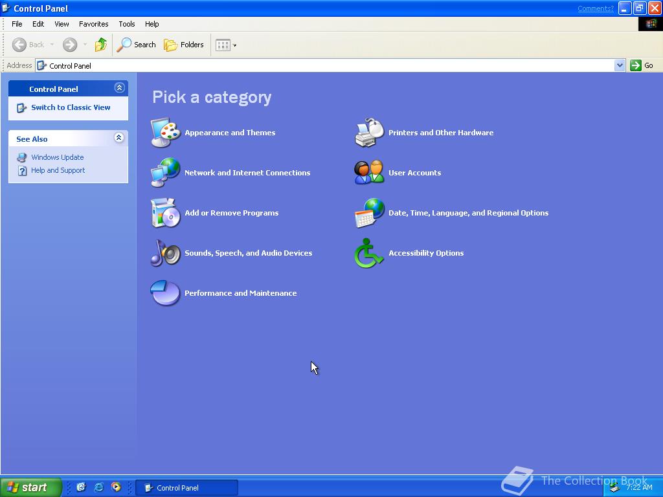Viewport: 663px width, 497px height.
Task: Open the Performance and Maintenance pie chart icon
Action: pyautogui.click(x=165, y=293)
